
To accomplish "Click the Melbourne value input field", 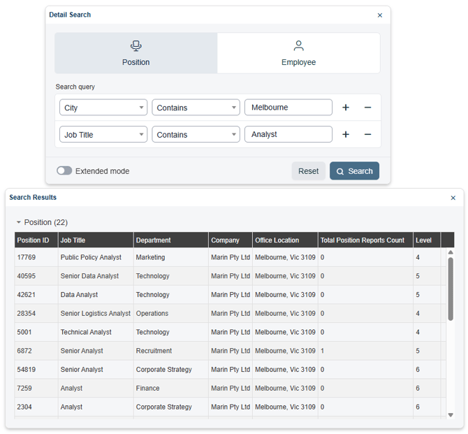I will [288, 107].
